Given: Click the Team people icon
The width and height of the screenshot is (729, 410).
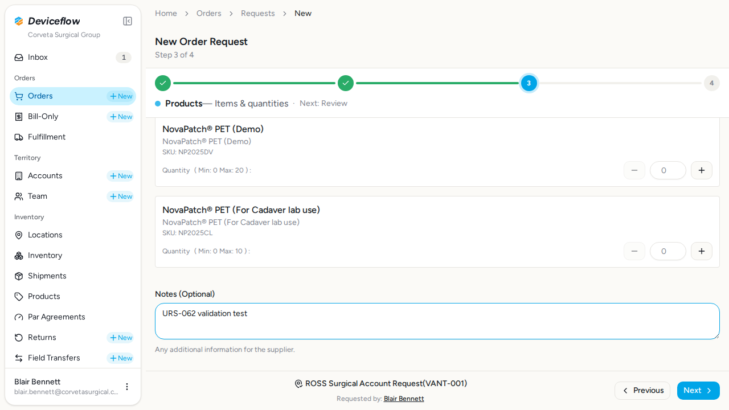Looking at the screenshot, I should pos(19,196).
